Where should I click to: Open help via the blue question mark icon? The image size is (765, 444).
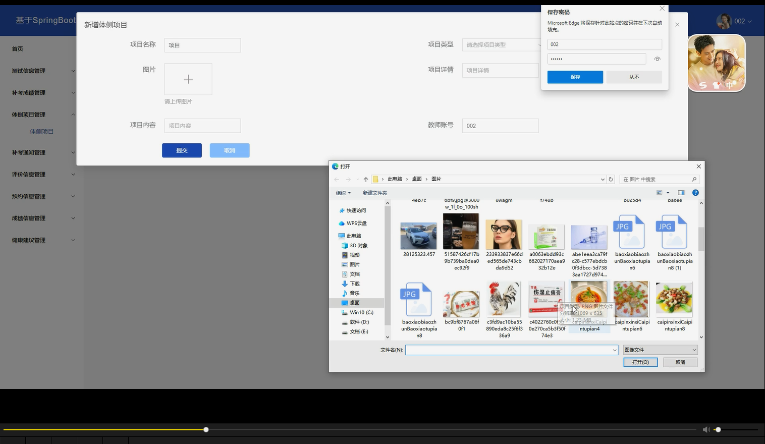pyautogui.click(x=695, y=193)
